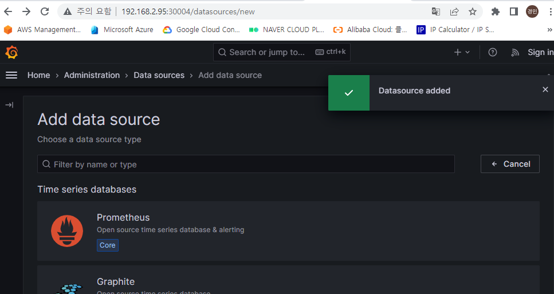554x294 pixels.
Task: Toggle the hamburger navigation menu
Action: click(11, 75)
